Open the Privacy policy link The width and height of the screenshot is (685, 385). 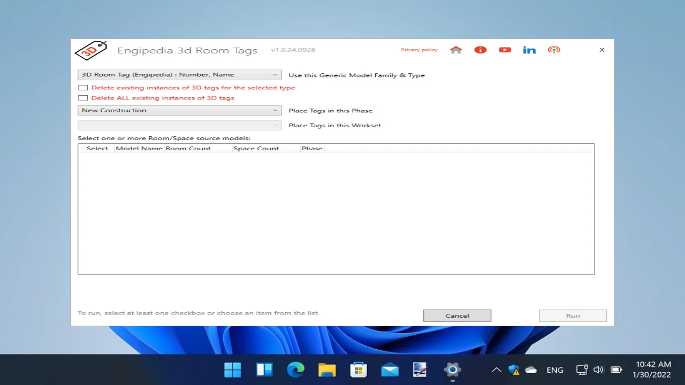coord(419,50)
